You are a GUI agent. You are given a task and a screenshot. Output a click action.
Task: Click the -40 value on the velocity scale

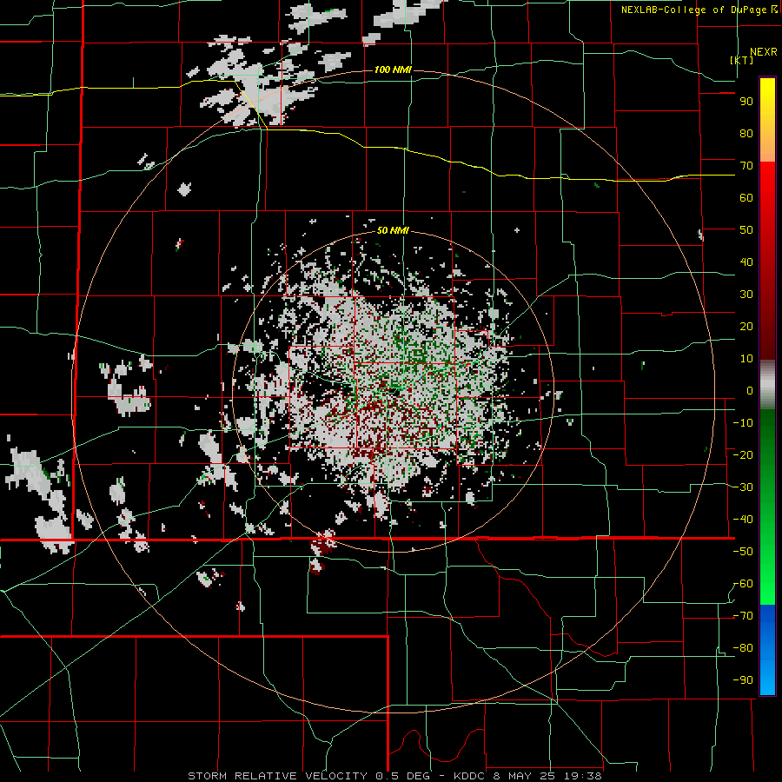(743, 520)
